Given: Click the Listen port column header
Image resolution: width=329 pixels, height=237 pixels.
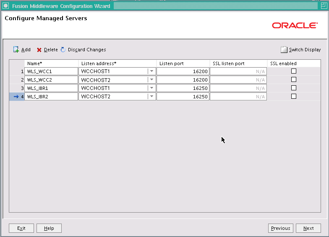Looking at the screenshot, I should point(183,63).
